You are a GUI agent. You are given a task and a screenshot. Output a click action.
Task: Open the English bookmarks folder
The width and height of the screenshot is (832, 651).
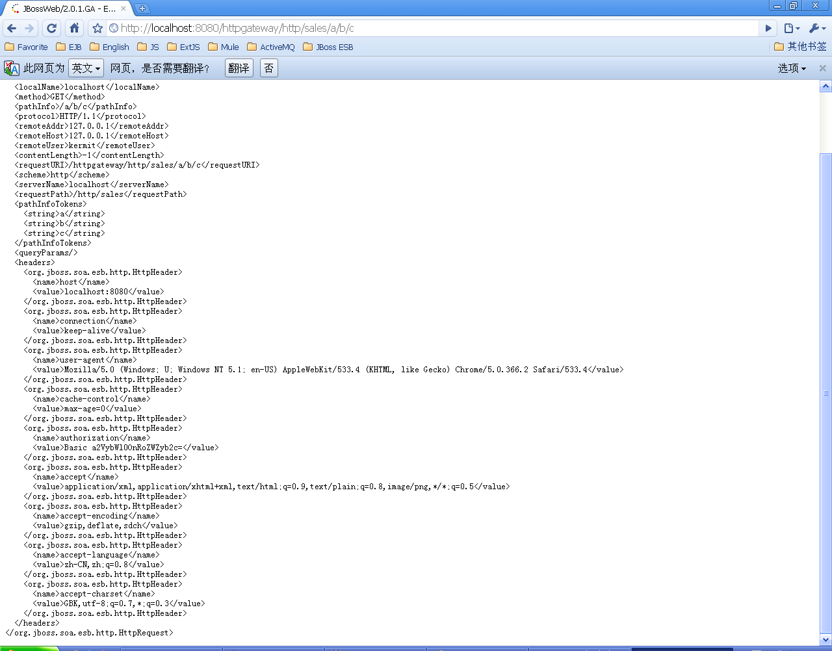click(109, 47)
